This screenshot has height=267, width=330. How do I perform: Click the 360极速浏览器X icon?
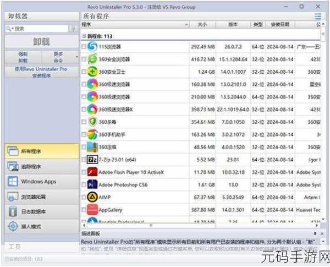(x=92, y=109)
